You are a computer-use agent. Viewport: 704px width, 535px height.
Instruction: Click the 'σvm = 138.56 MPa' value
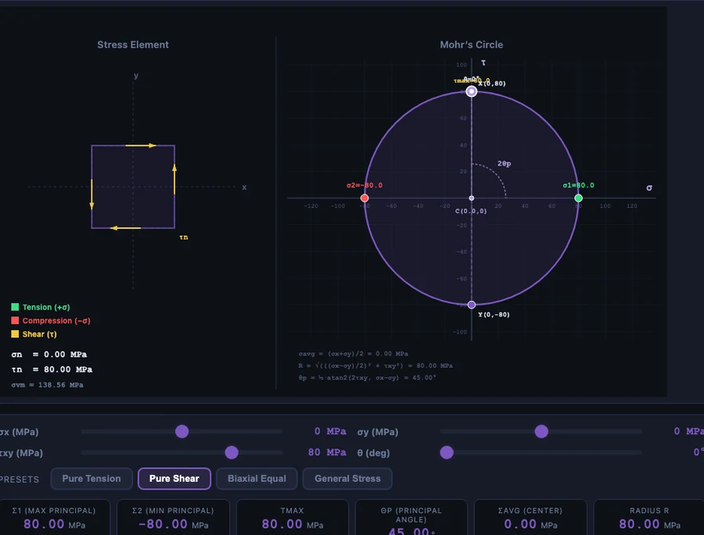point(47,385)
